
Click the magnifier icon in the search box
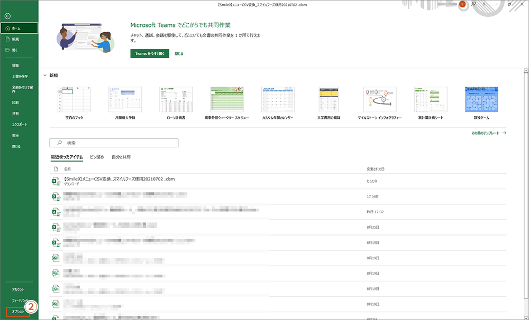coord(59,143)
